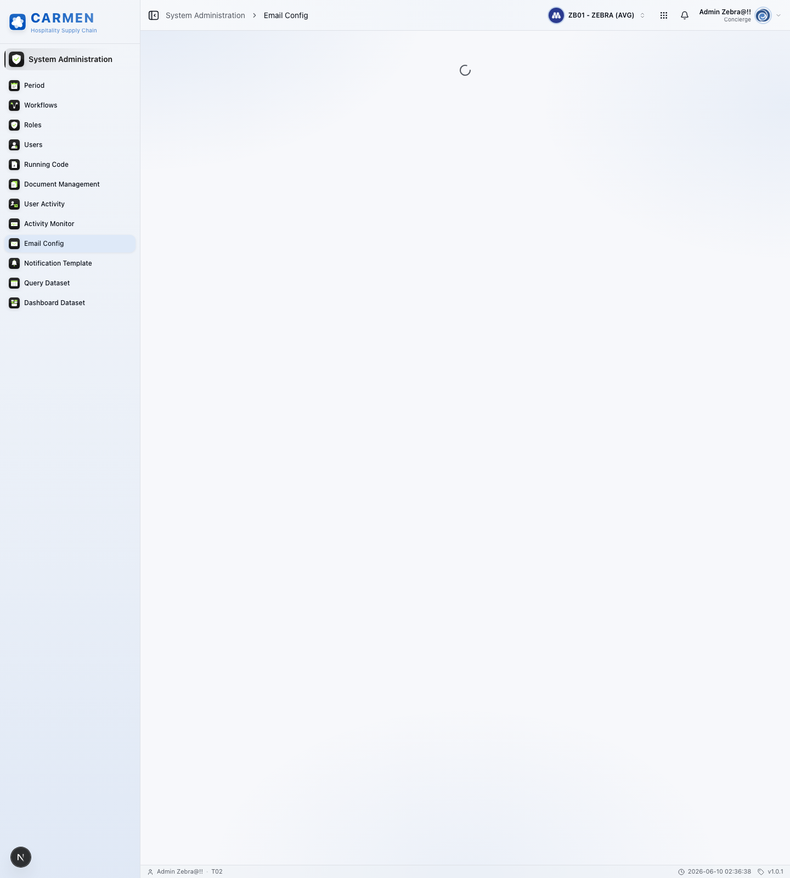Click the loading spinner in the content area

(x=465, y=70)
